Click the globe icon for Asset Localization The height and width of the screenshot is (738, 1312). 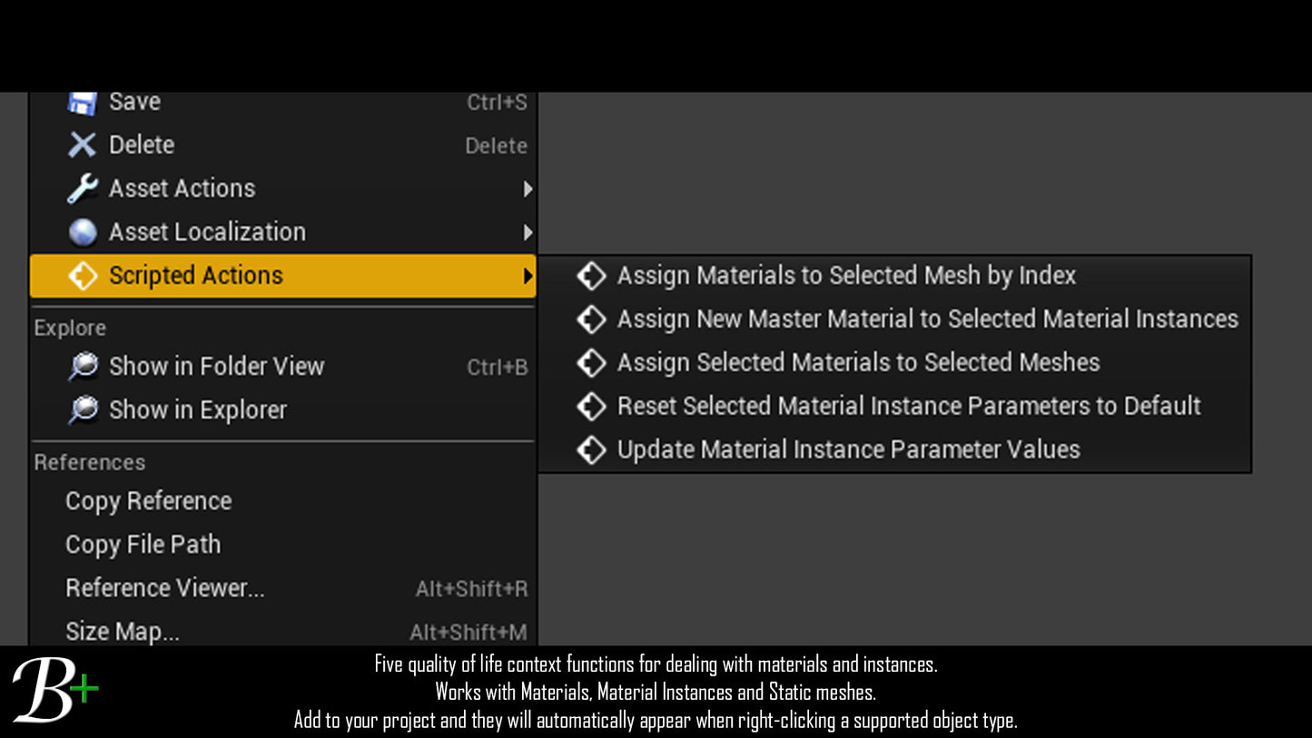83,232
